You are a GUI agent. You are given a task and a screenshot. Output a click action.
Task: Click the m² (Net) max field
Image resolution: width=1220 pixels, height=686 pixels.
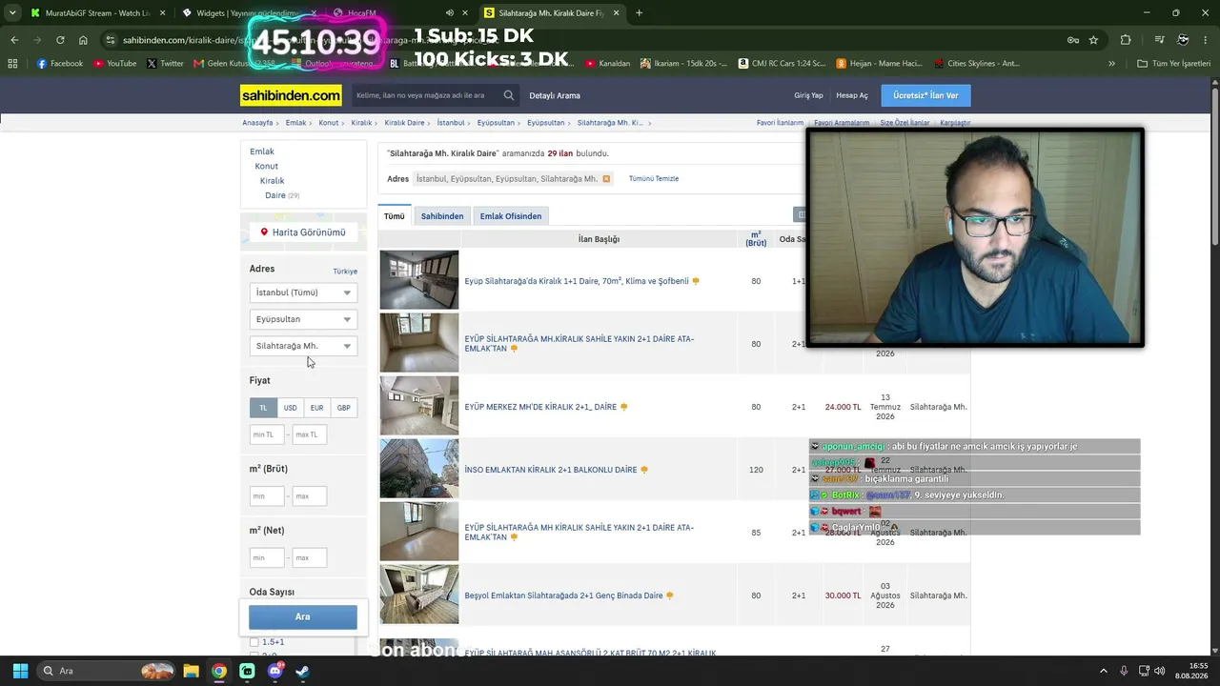click(x=310, y=557)
